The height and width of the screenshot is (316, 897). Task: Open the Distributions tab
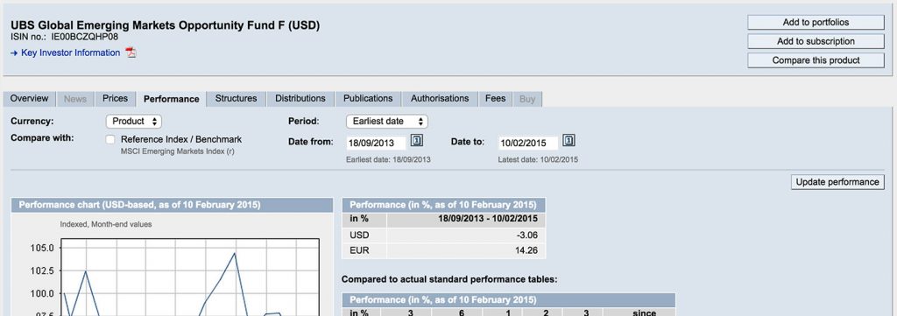pos(300,98)
